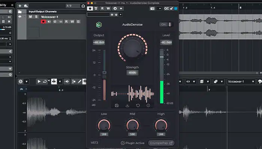Click the High value box showing 100
Screen dimensions: 262x149
161,134
